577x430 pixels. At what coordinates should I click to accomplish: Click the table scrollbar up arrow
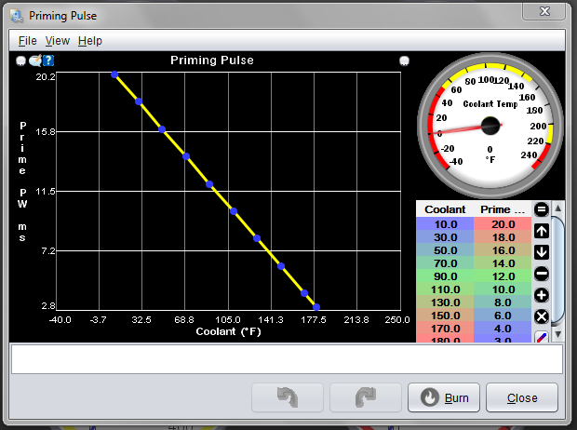pos(558,208)
